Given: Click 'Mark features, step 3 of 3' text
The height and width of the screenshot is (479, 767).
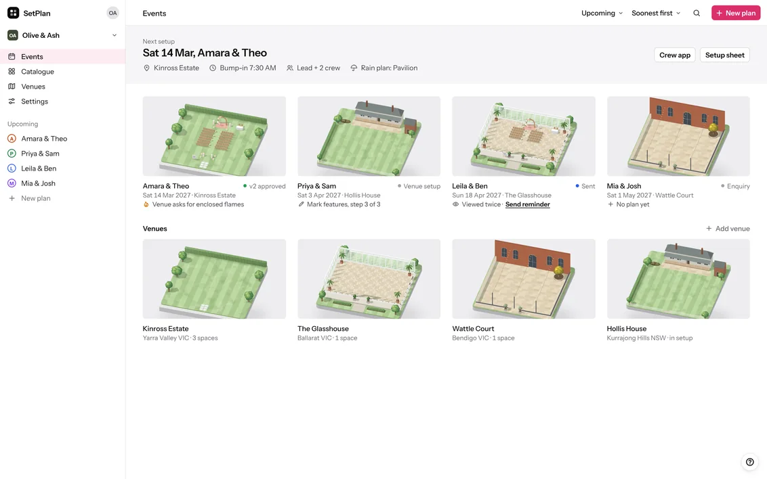Looking at the screenshot, I should pos(344,204).
